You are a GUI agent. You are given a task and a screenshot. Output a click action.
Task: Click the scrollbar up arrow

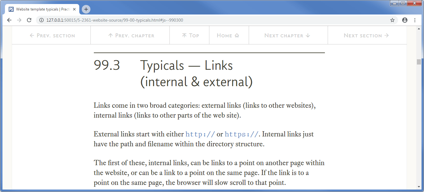pyautogui.click(x=419, y=29)
